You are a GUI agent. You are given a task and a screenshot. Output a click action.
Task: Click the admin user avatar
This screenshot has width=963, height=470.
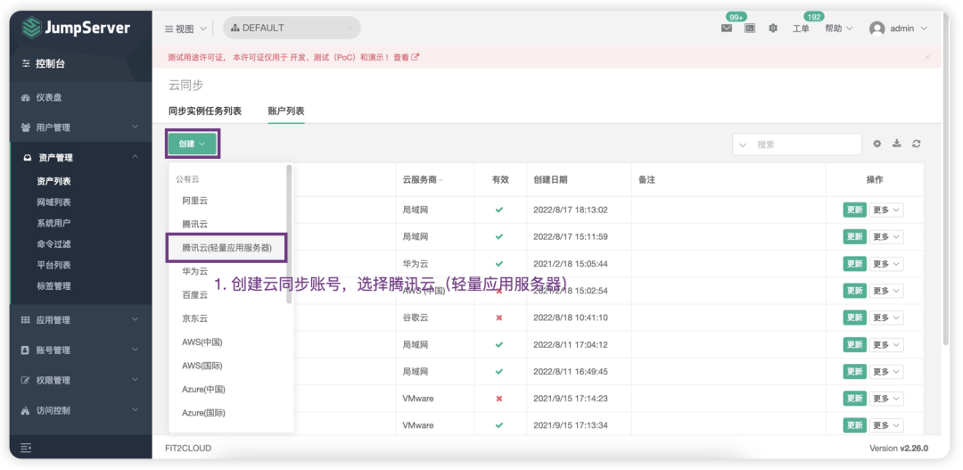click(877, 29)
